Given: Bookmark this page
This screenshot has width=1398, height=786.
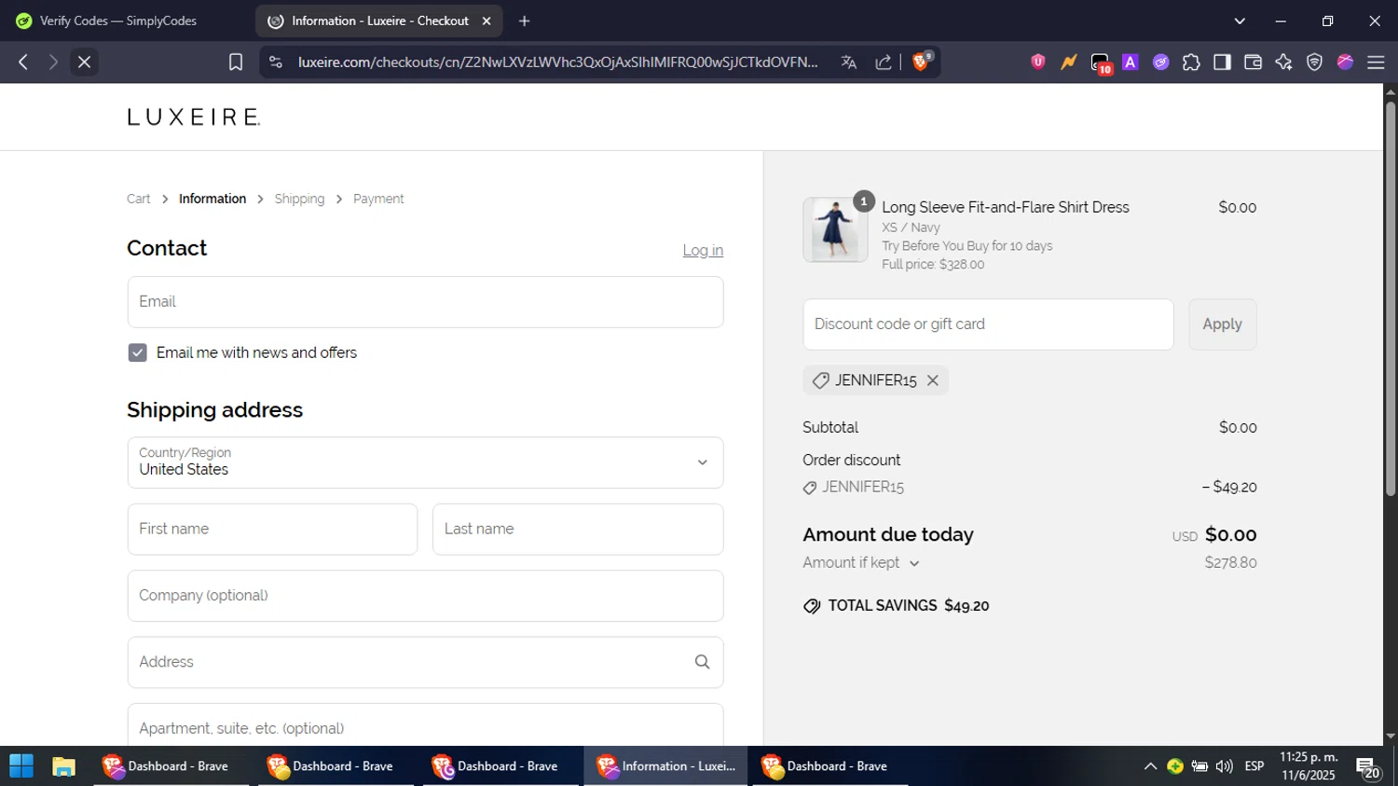Looking at the screenshot, I should tap(236, 62).
